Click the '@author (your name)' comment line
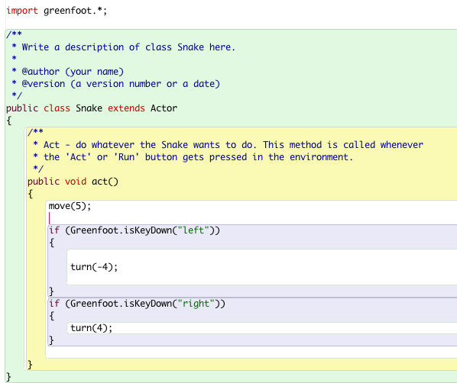 pyautogui.click(x=73, y=72)
